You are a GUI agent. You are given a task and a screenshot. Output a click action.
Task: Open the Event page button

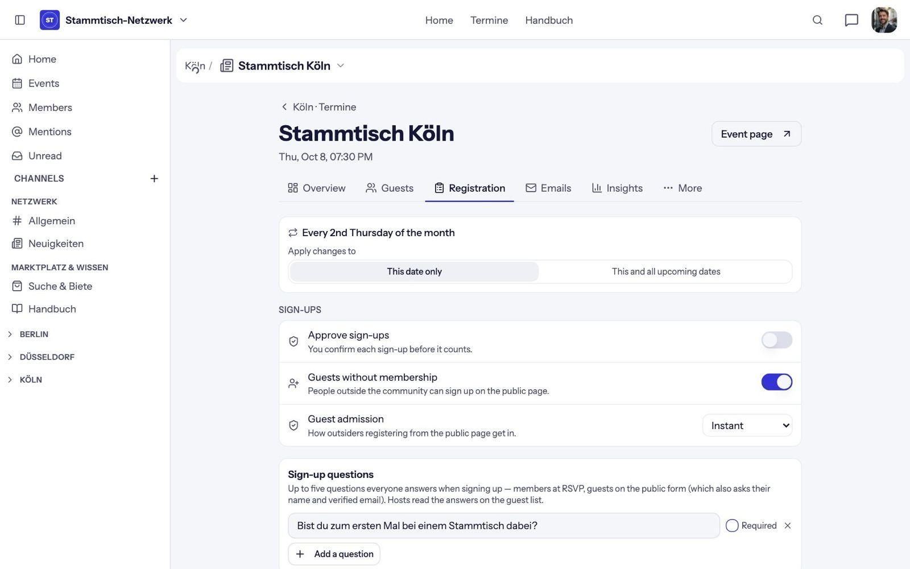(x=756, y=134)
